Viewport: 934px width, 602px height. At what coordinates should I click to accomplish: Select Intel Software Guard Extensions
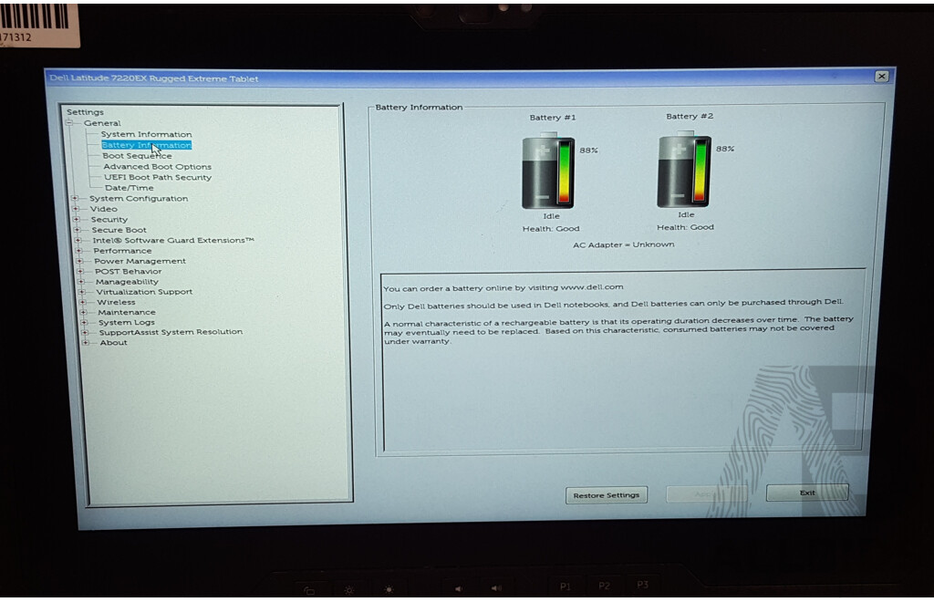pos(173,240)
